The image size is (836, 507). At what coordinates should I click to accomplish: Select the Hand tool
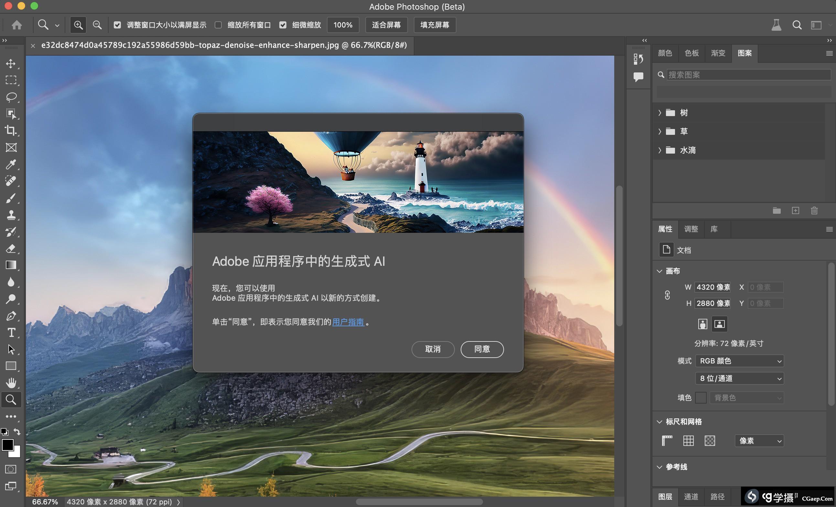[11, 383]
